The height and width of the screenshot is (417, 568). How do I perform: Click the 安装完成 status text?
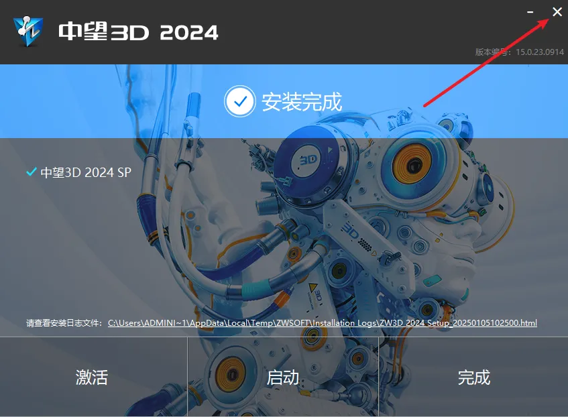point(302,101)
